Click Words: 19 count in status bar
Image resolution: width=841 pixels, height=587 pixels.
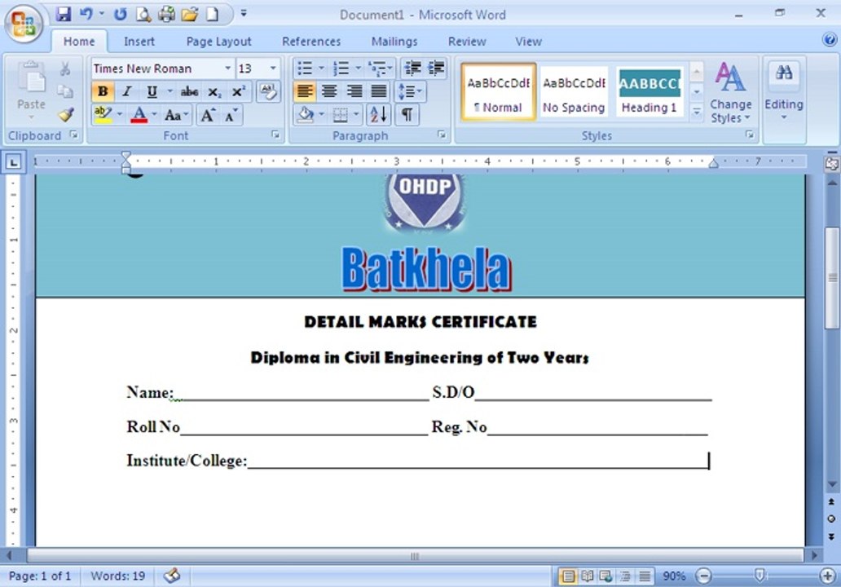click(x=117, y=576)
